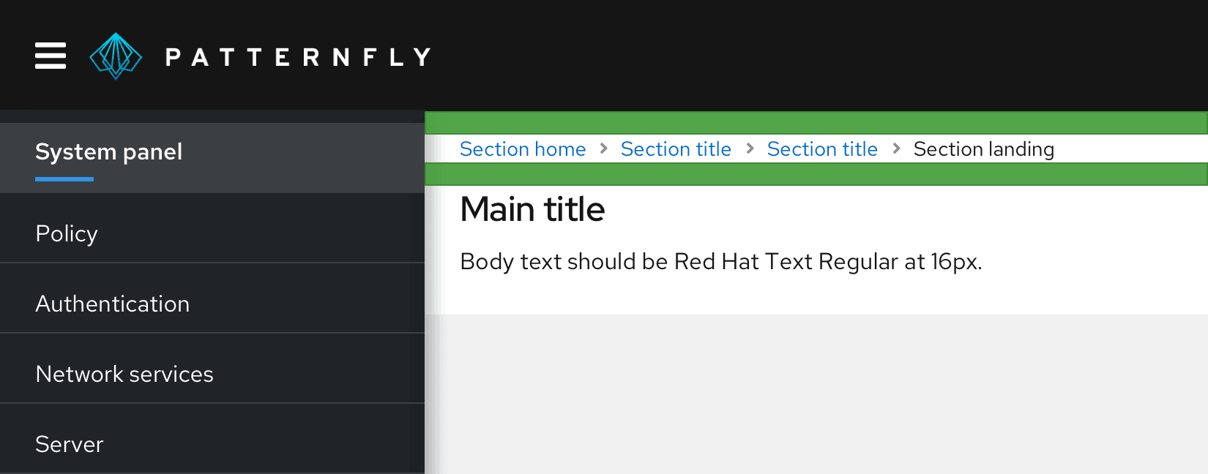
Task: Open the Policy navigation item
Action: (67, 233)
